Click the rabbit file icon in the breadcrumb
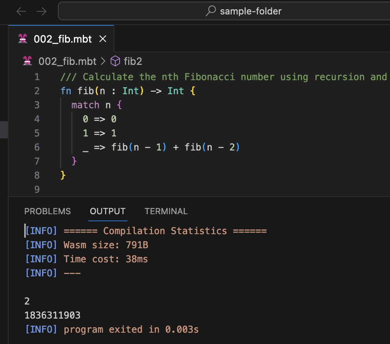The height and width of the screenshot is (344, 390). [27, 61]
